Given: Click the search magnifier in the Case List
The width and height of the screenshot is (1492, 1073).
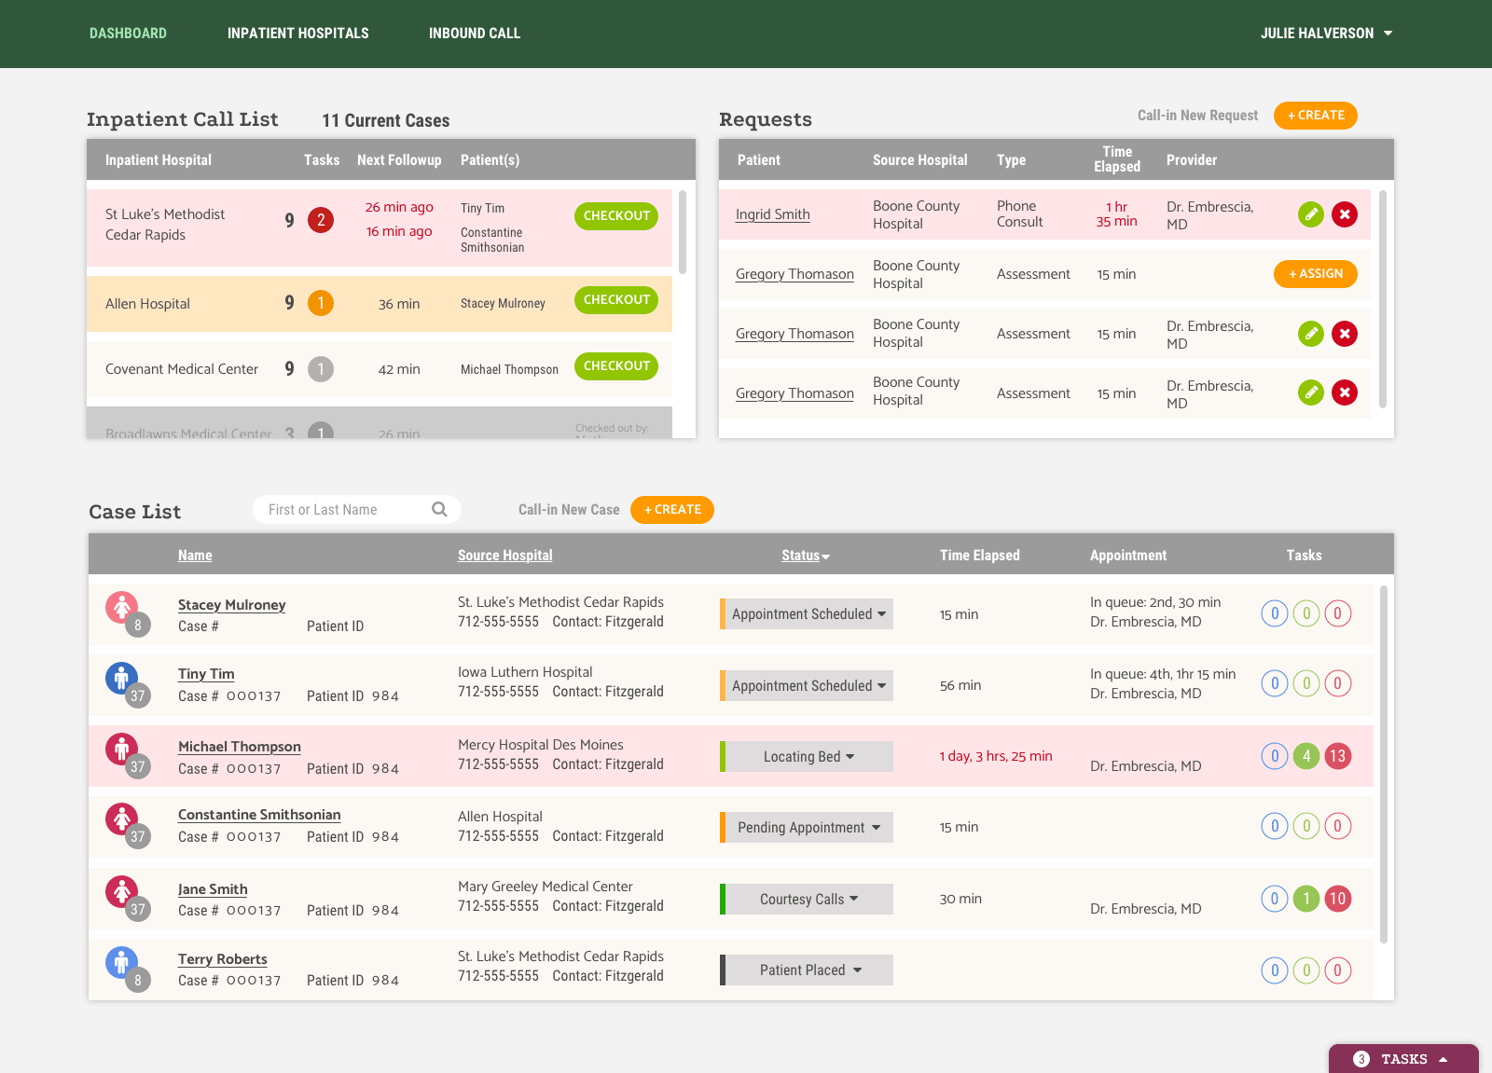Looking at the screenshot, I should (x=438, y=509).
